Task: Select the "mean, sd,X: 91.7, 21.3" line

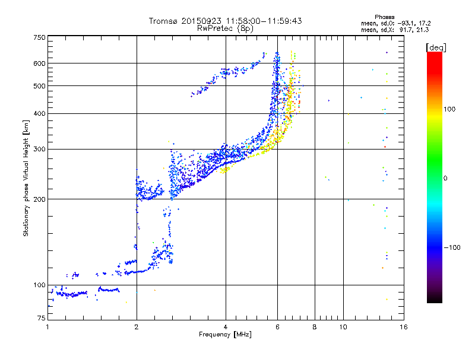Action: (395, 30)
